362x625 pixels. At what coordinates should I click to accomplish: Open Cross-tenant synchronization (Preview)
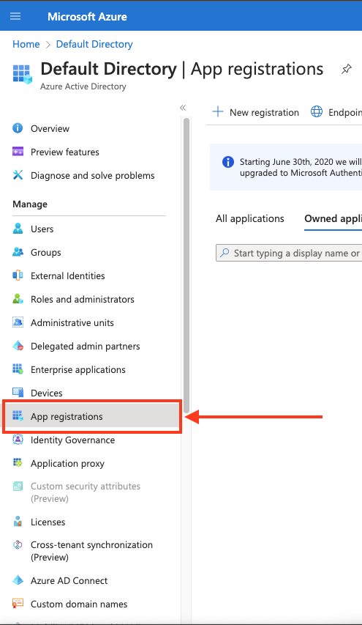click(91, 551)
